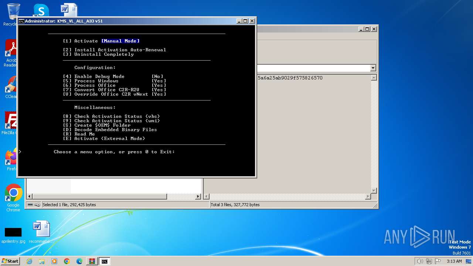473x266 pixels.
Task: Open the Word document icon at top of desktop
Action: click(69, 10)
